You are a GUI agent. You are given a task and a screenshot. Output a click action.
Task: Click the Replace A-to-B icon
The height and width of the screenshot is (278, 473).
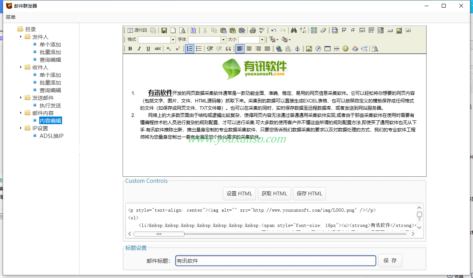pos(303,30)
